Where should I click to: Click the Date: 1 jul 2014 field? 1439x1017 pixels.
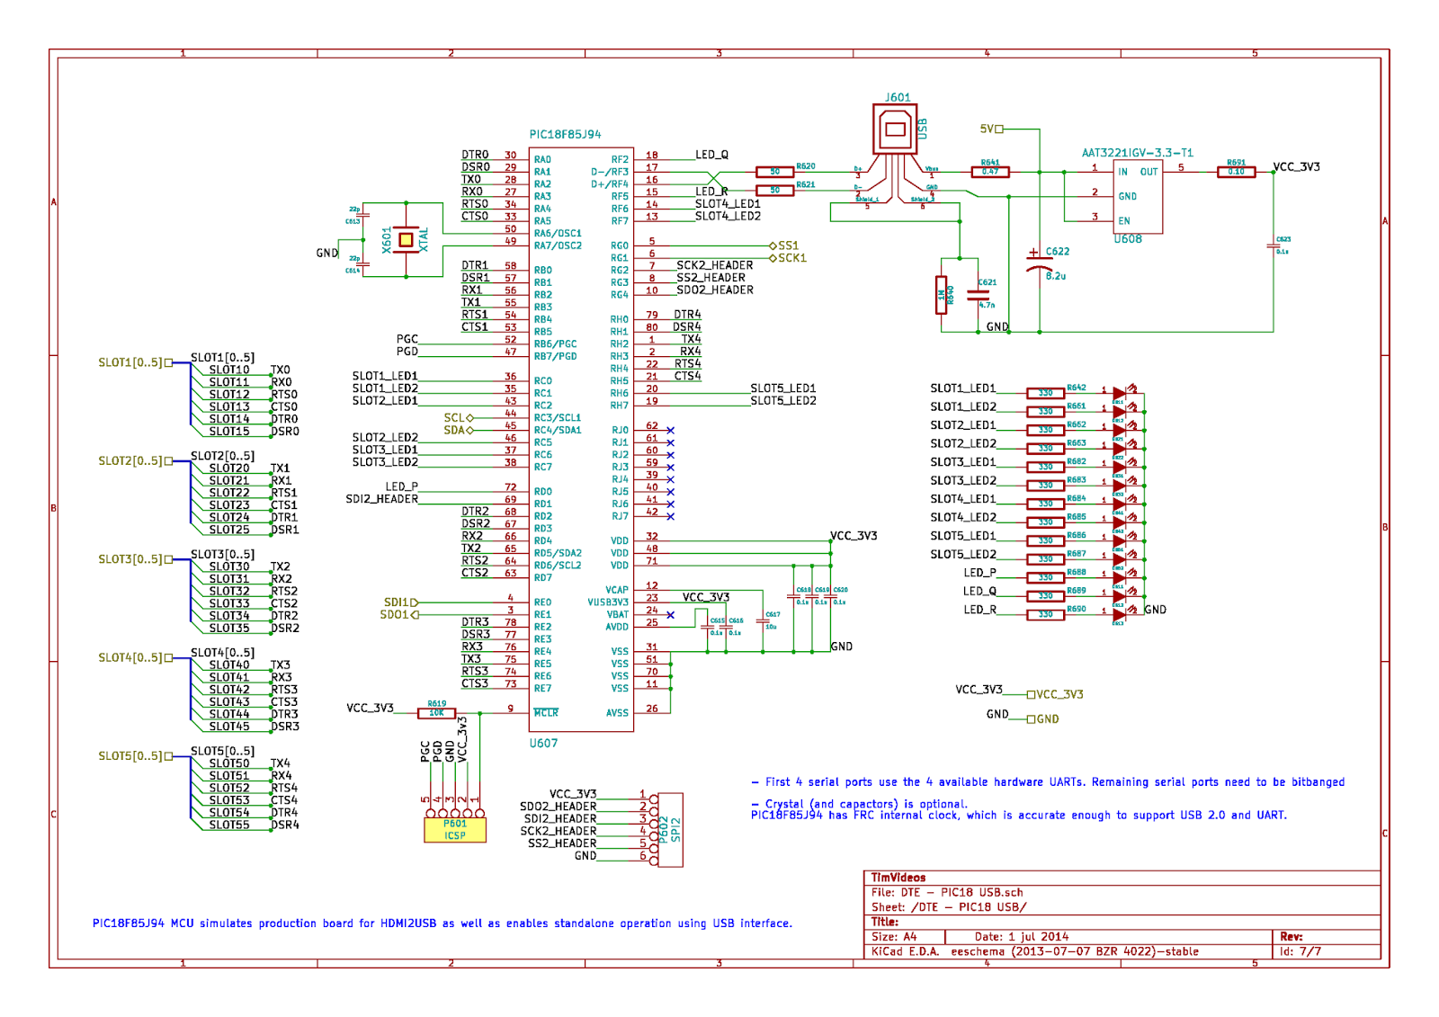click(x=1022, y=937)
